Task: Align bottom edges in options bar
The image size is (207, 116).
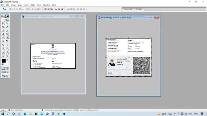Action: pos(52,9)
